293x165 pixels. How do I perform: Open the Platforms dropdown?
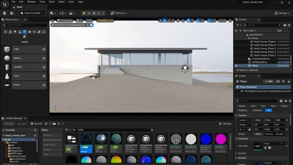point(119,13)
